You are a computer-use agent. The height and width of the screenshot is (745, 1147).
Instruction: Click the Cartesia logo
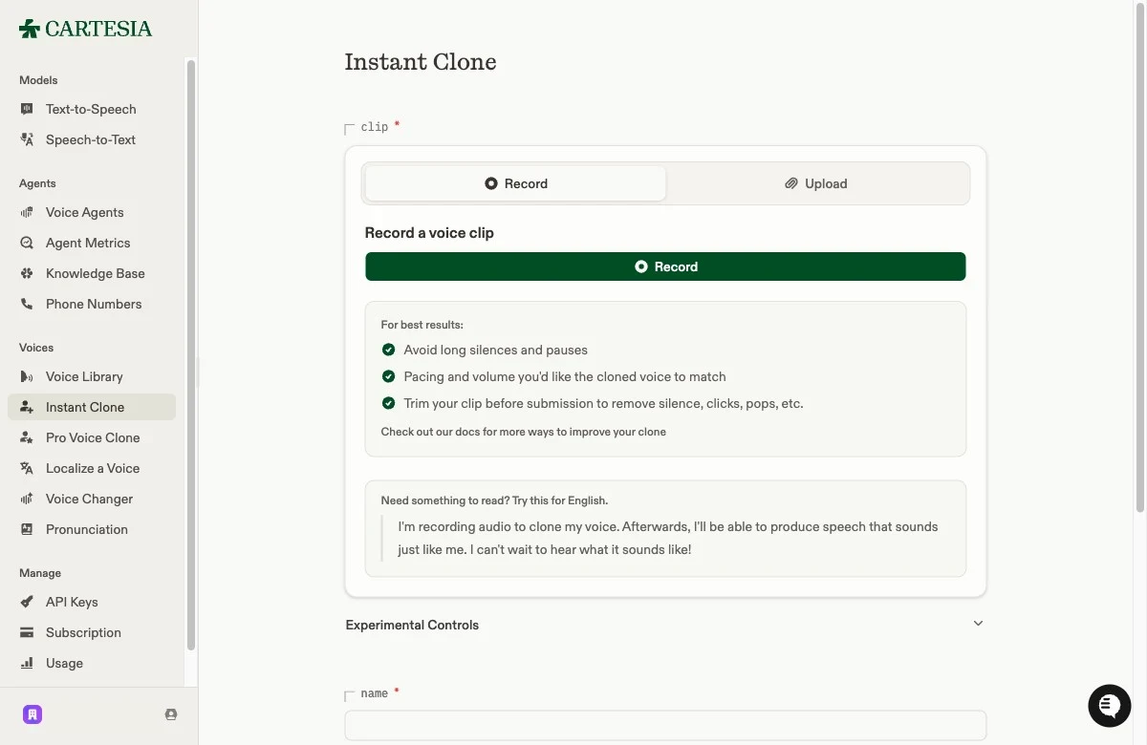point(85,29)
